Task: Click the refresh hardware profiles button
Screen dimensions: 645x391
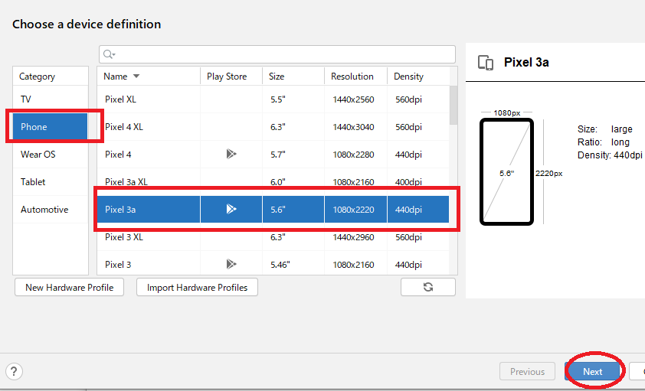Action: click(427, 287)
